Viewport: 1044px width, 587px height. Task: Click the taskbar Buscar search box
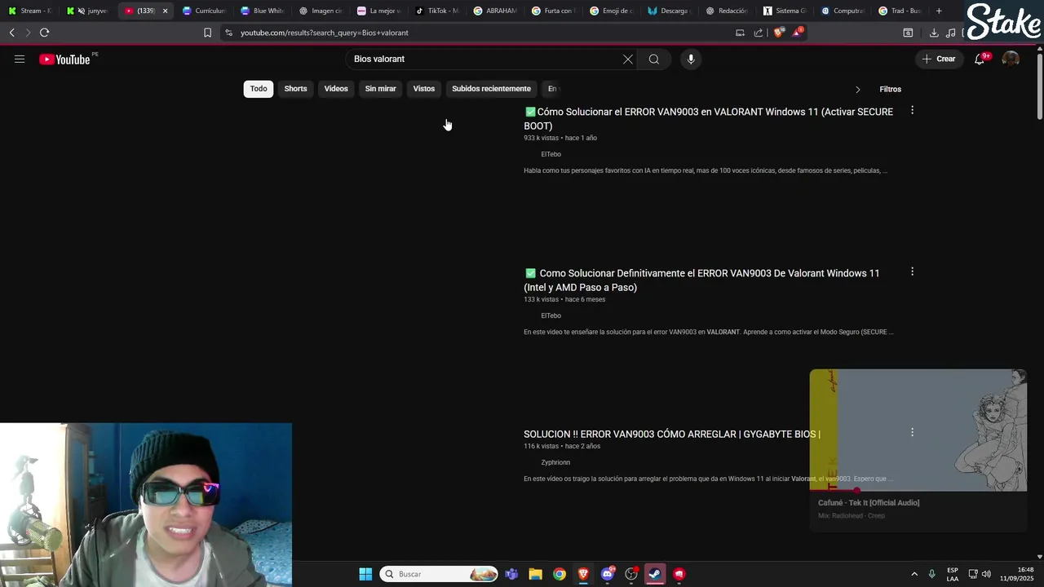pos(440,574)
